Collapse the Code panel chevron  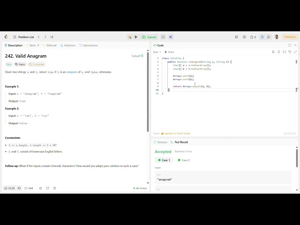tap(295, 45)
